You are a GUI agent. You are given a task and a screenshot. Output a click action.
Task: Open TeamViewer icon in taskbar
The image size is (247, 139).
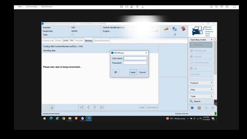pyautogui.click(x=83, y=119)
